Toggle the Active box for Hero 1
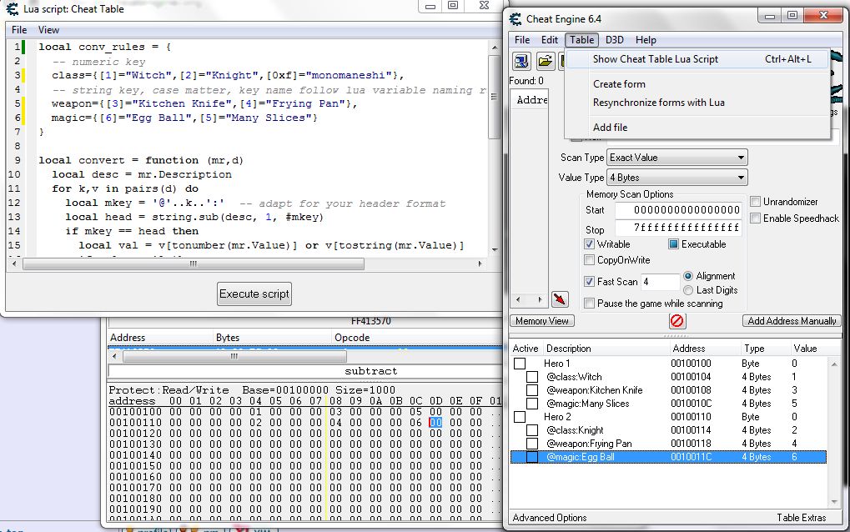850x532 pixels. click(x=520, y=364)
